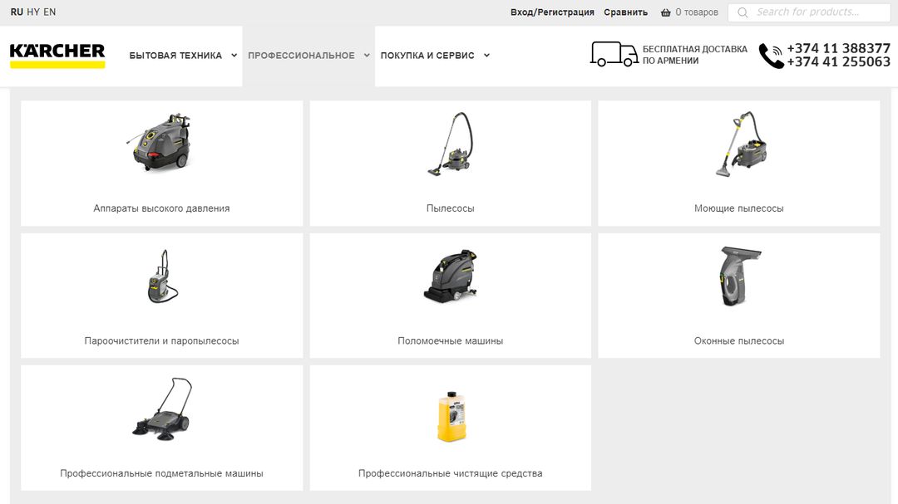Click the phone handset icon
Screen dimensions: 898x504
pos(771,56)
